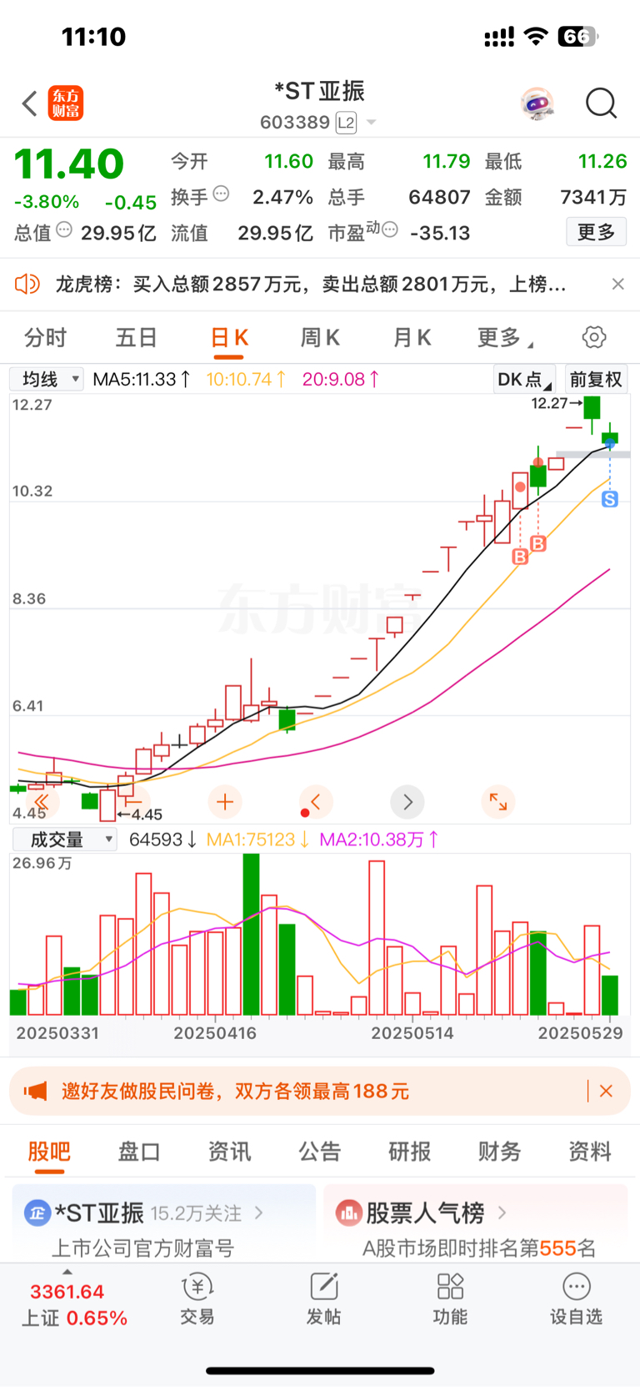Image resolution: width=640 pixels, height=1387 pixels.
Task: Switch to the 资讯 tab
Action: (229, 1152)
